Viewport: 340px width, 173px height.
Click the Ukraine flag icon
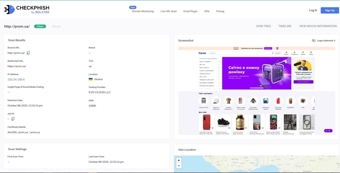[91, 79]
